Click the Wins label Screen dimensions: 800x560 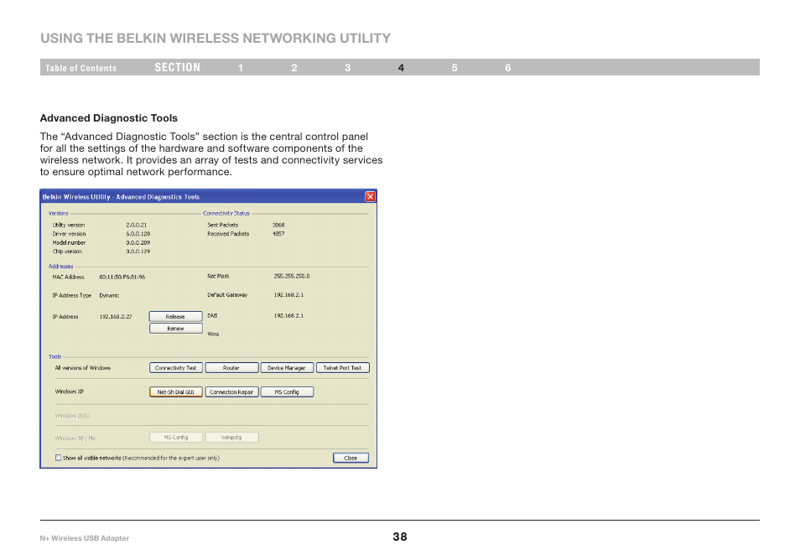click(213, 334)
